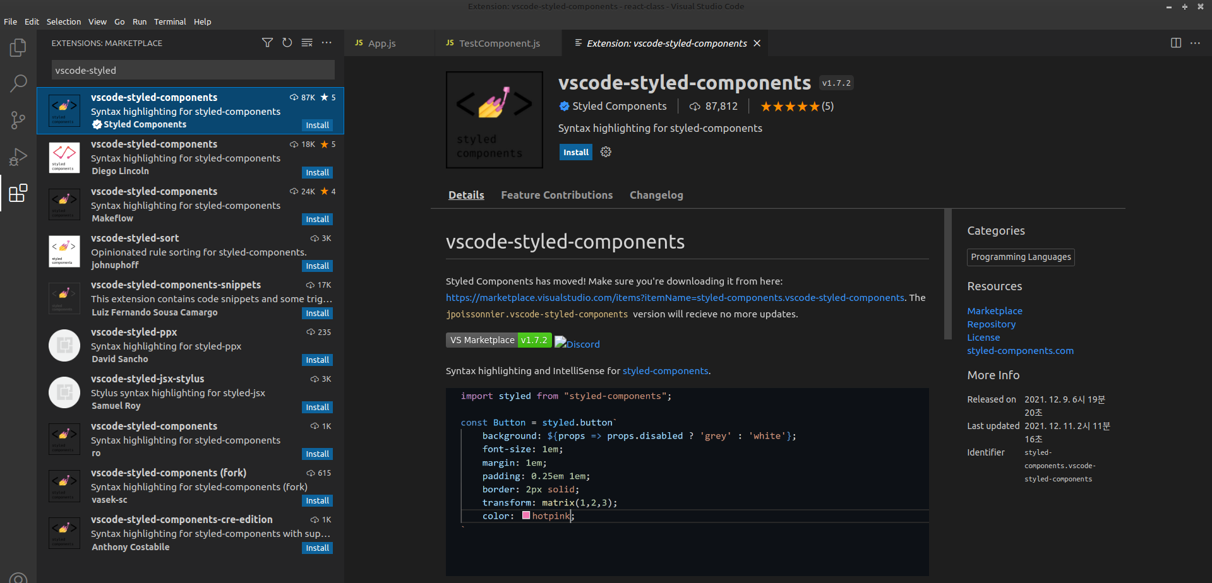
Task: Open the Search view in activity bar
Action: 18,83
